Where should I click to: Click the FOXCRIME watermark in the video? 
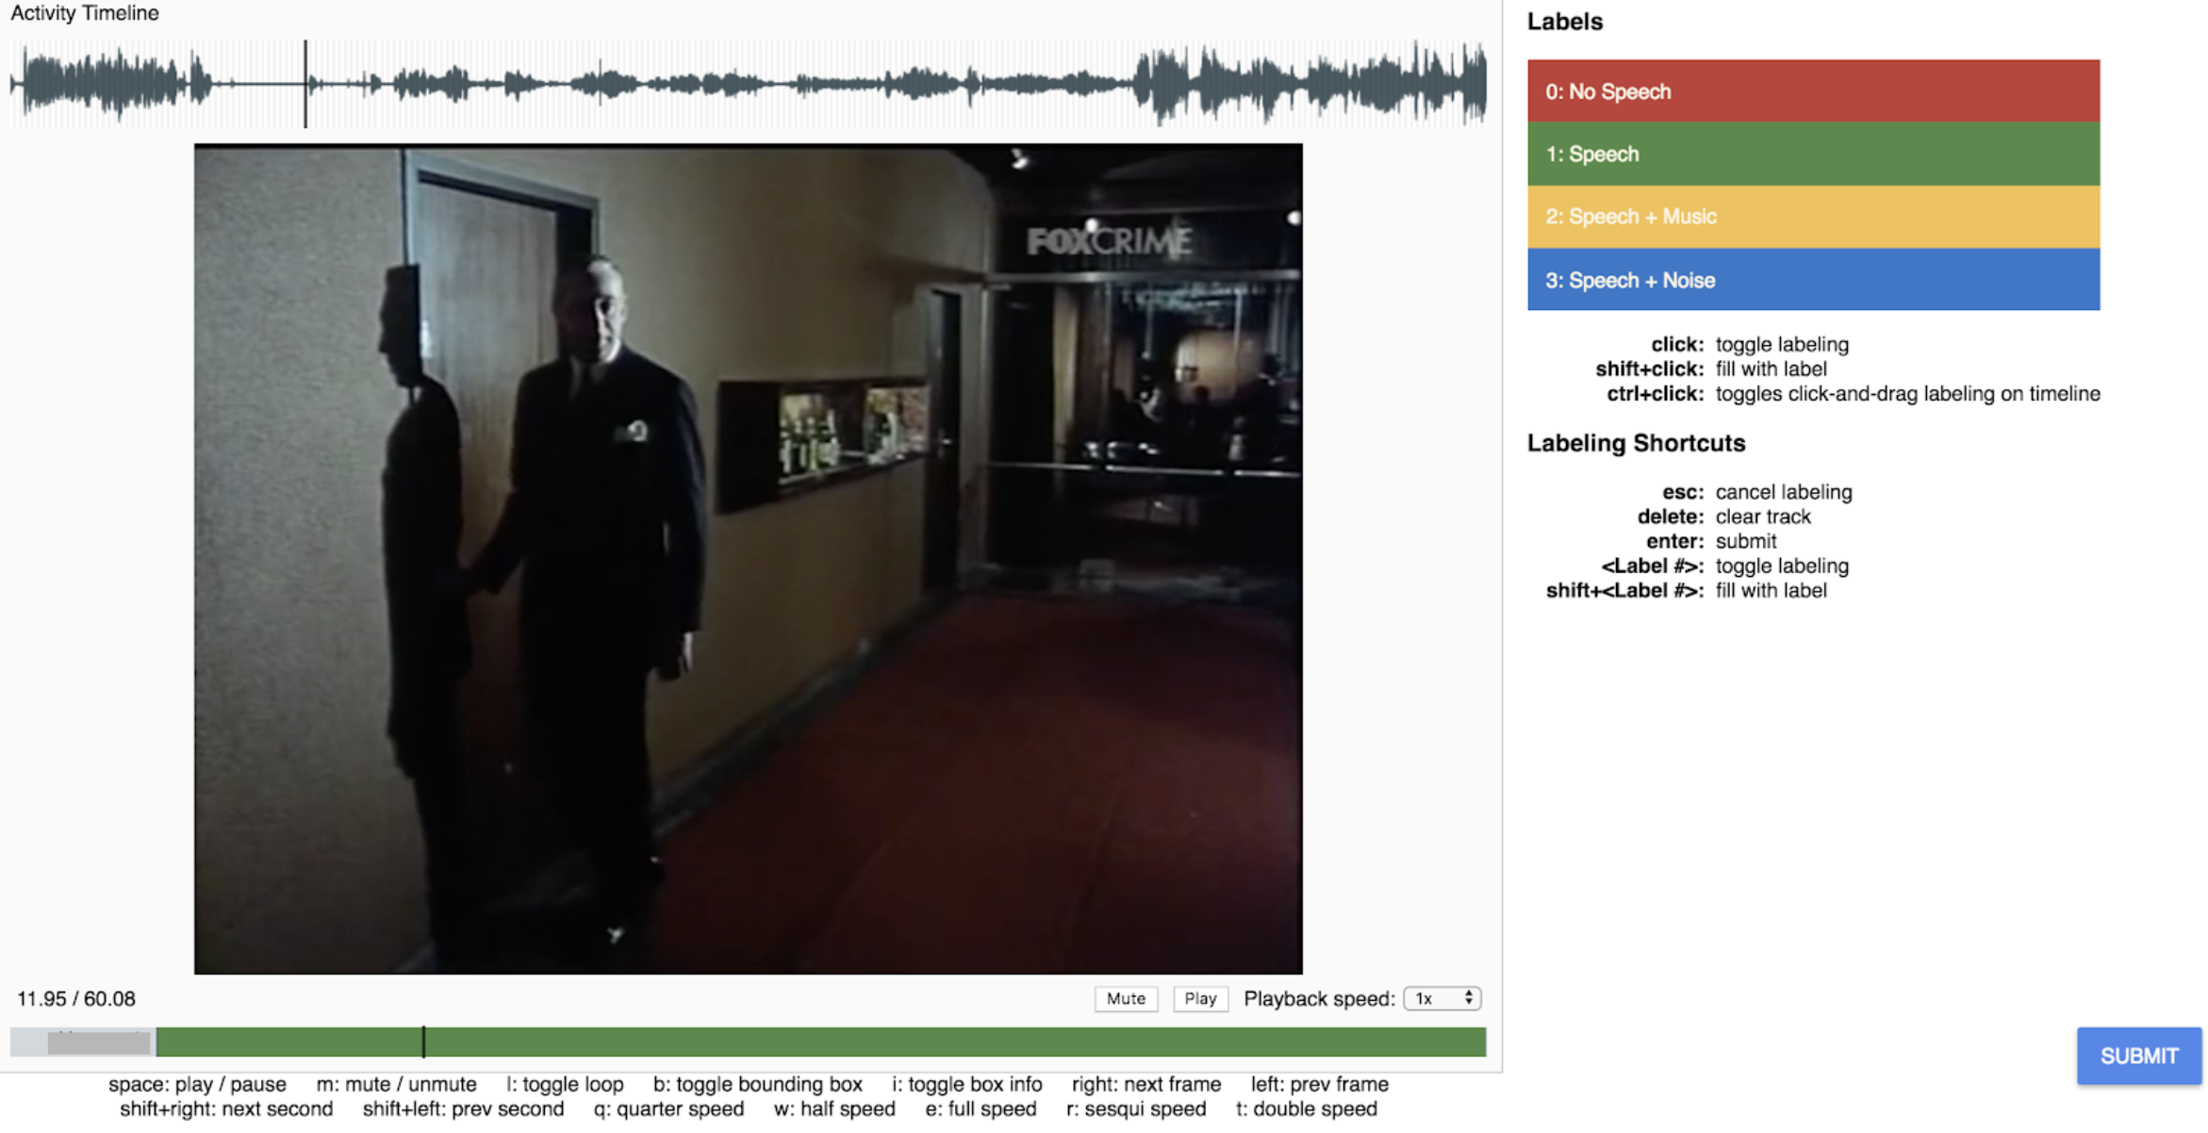point(1109,241)
